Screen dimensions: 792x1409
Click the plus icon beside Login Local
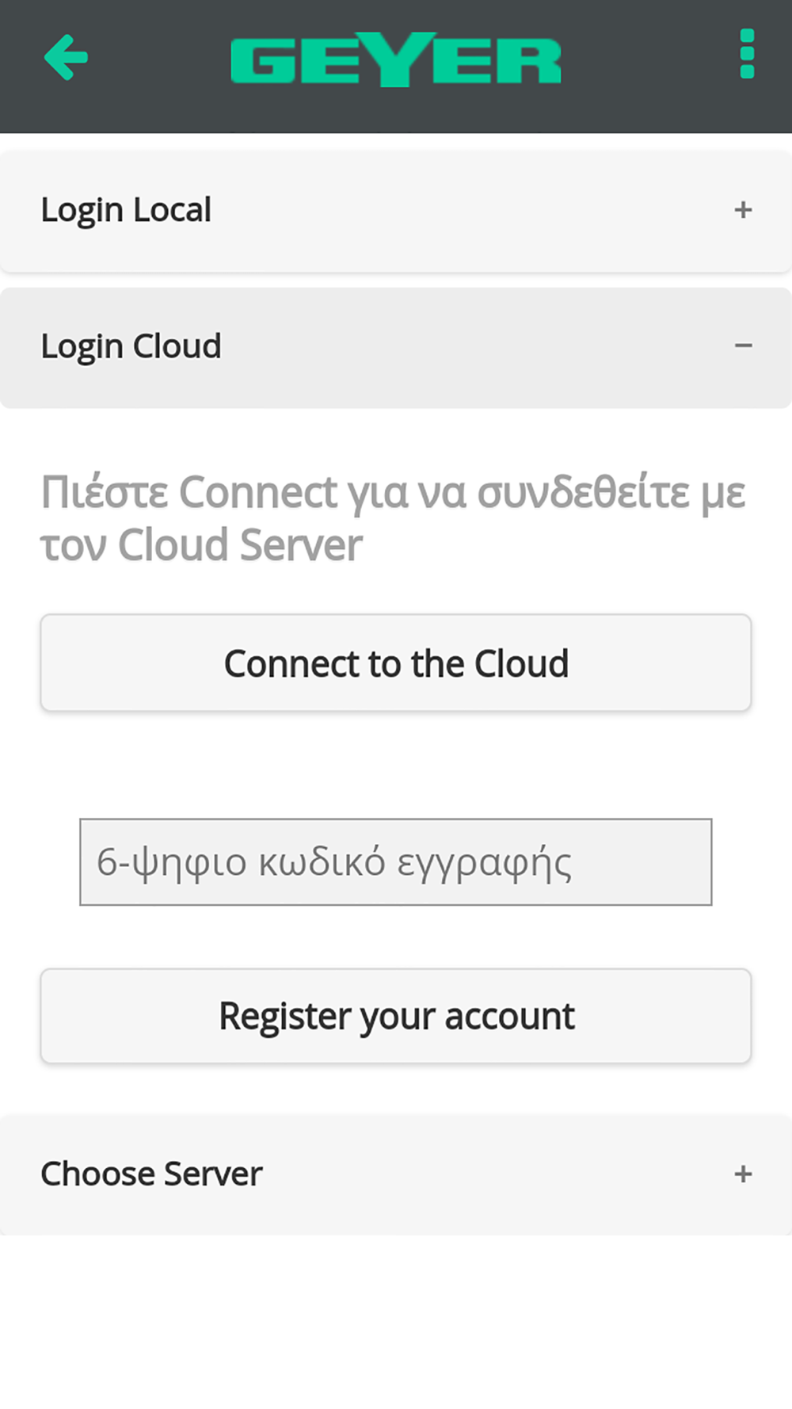coord(743,210)
